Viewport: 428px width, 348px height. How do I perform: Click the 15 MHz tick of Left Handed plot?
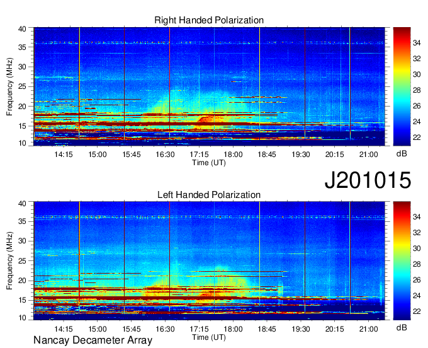[22, 301]
